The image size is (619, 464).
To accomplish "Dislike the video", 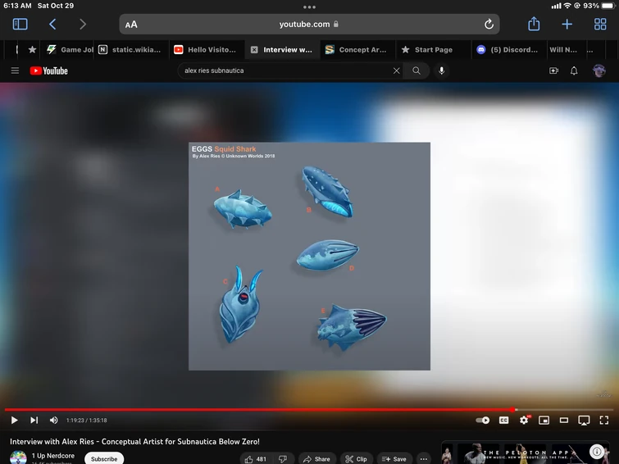I will click(x=283, y=459).
